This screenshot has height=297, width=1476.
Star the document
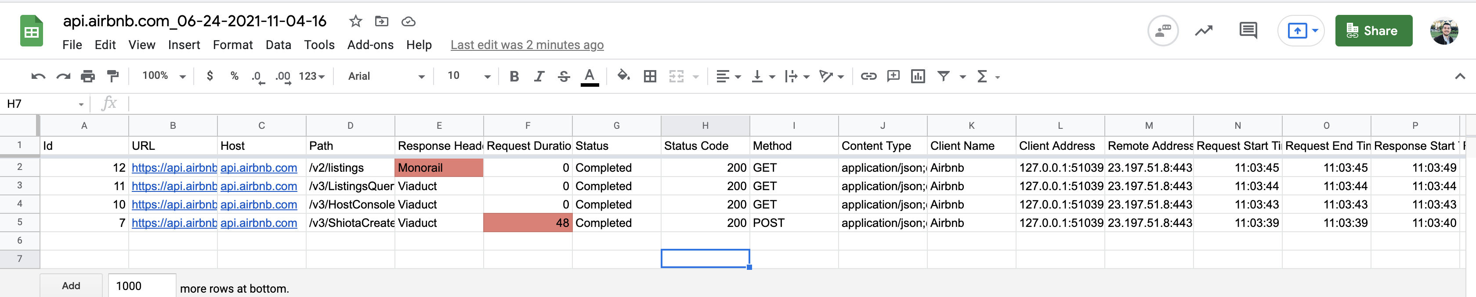point(355,22)
